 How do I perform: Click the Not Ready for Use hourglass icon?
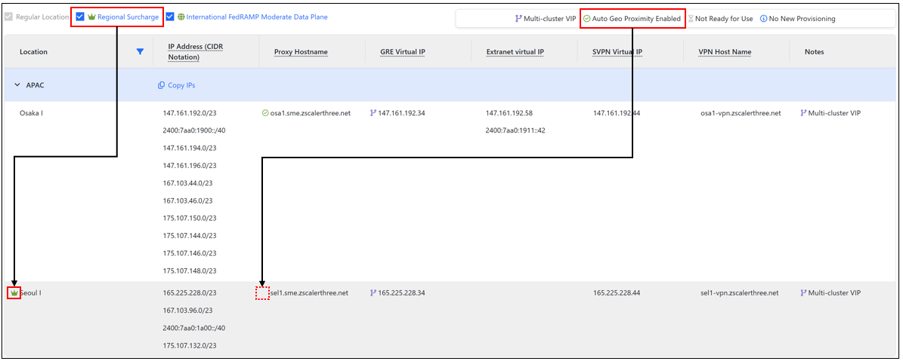coord(691,19)
